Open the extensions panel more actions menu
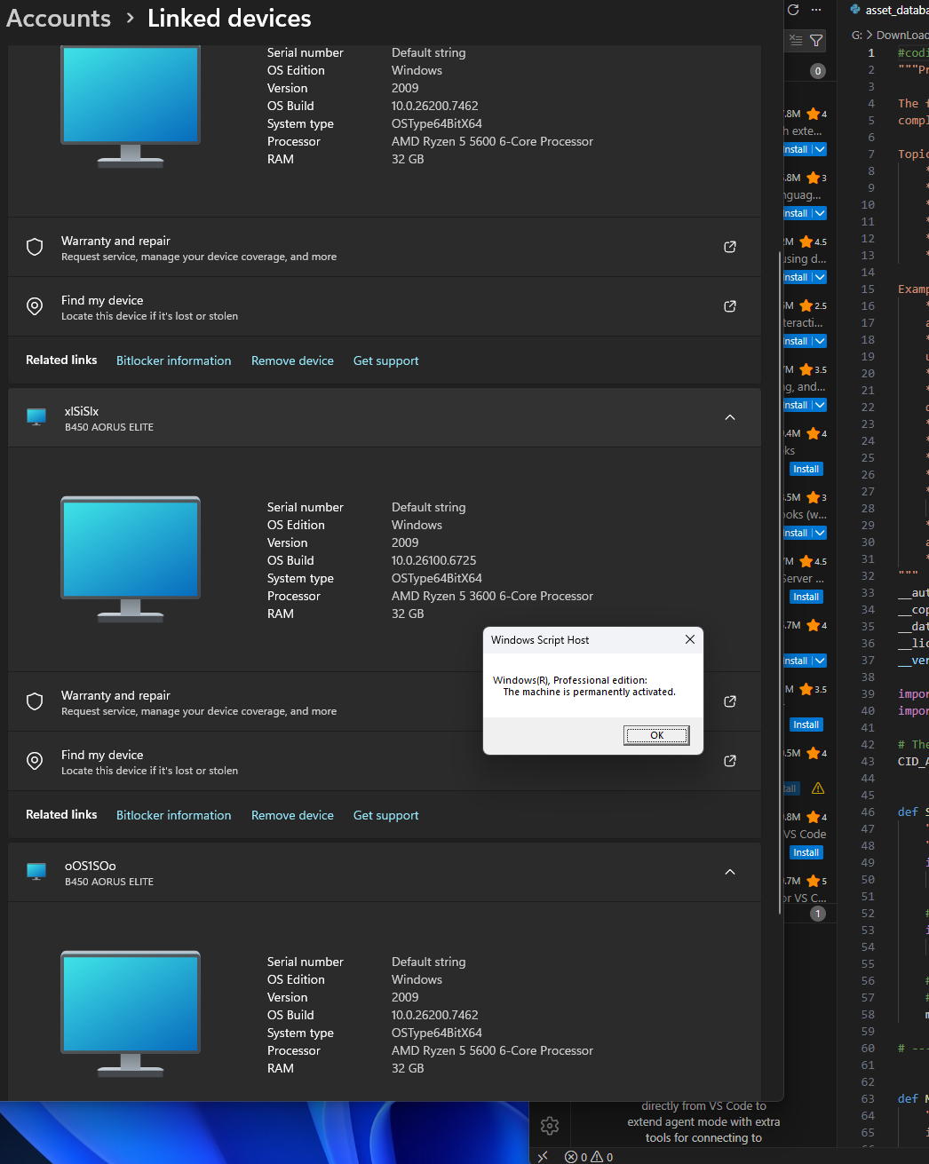 tap(816, 10)
